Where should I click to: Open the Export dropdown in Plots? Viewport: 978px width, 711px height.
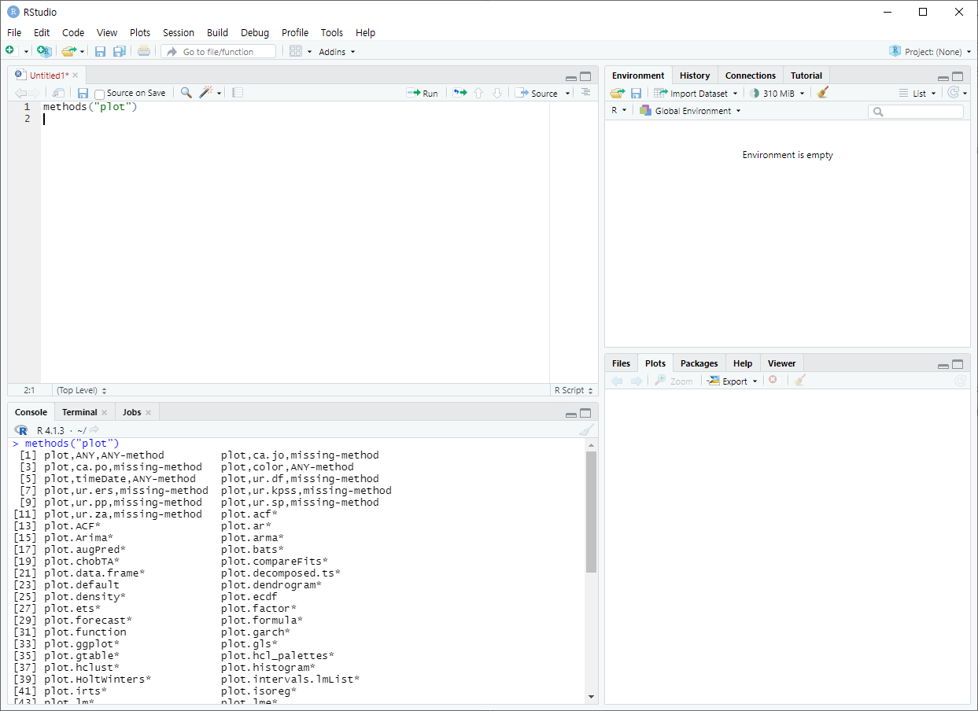733,381
